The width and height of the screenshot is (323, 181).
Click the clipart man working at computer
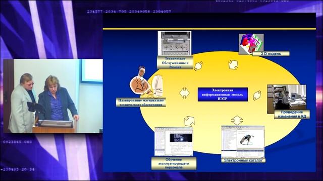(x=146, y=82)
